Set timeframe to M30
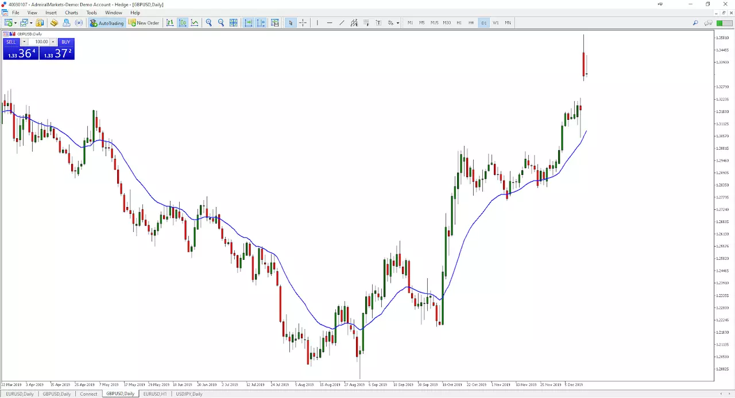This screenshot has height=398, width=735. pyautogui.click(x=447, y=23)
